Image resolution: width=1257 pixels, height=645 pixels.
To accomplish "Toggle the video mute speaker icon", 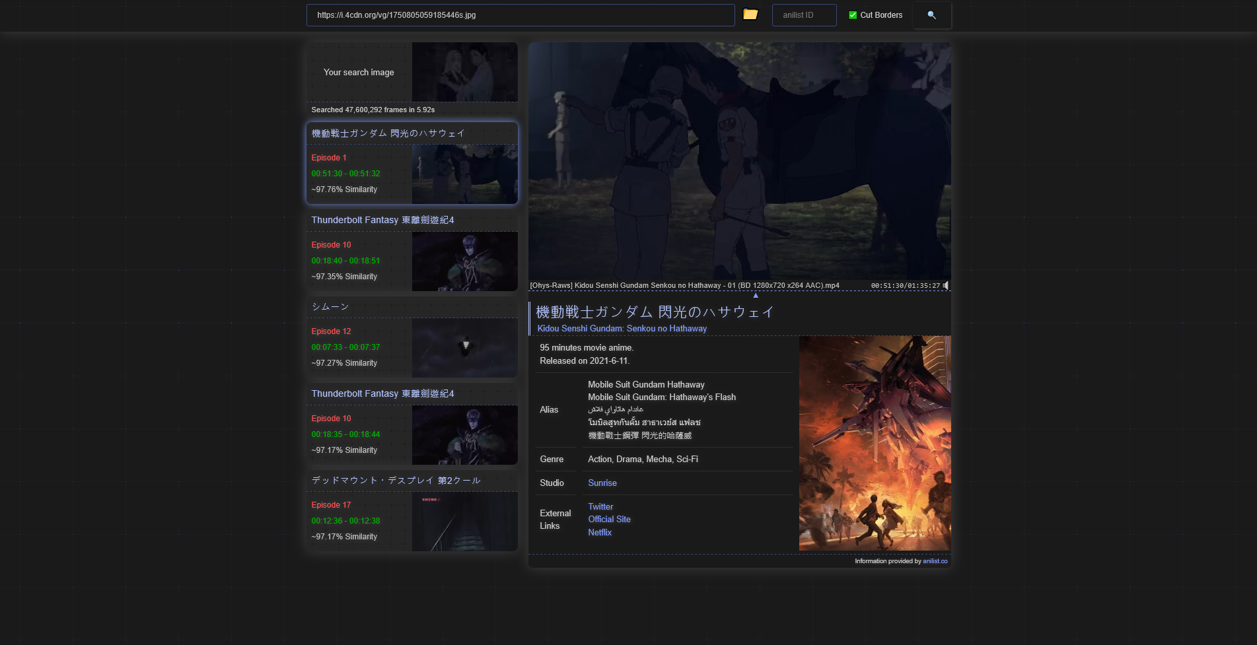I will click(x=946, y=285).
